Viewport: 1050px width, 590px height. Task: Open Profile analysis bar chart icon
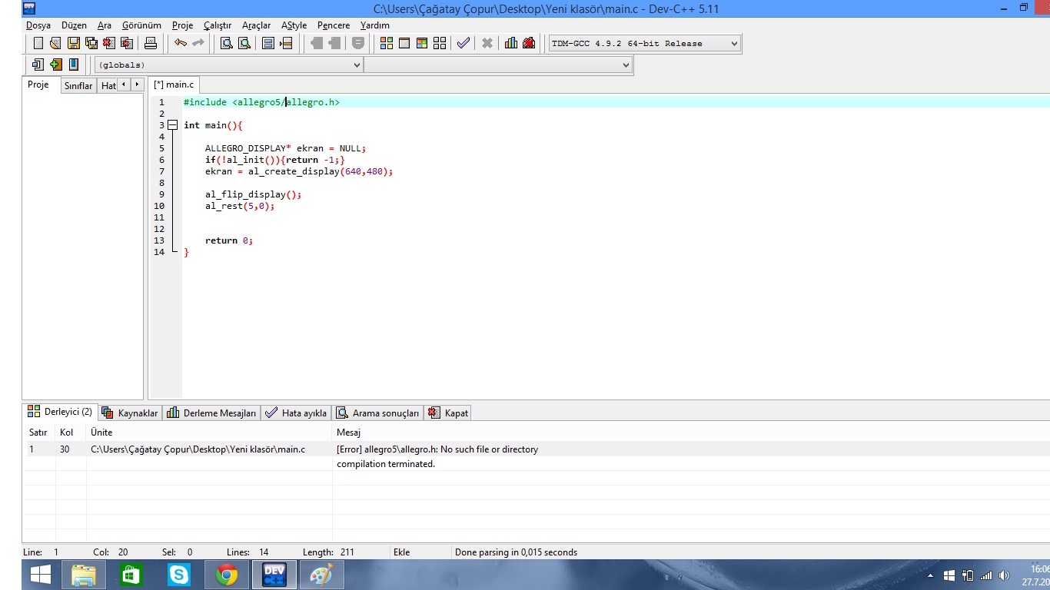click(511, 44)
